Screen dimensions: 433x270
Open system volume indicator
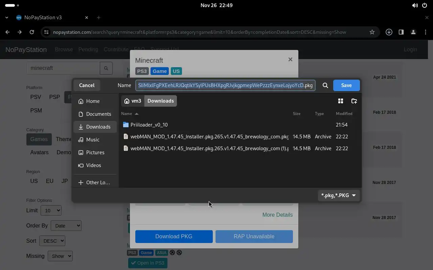[415, 5]
